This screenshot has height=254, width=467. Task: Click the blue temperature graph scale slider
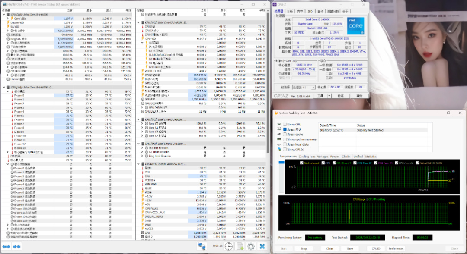click(x=282, y=163)
